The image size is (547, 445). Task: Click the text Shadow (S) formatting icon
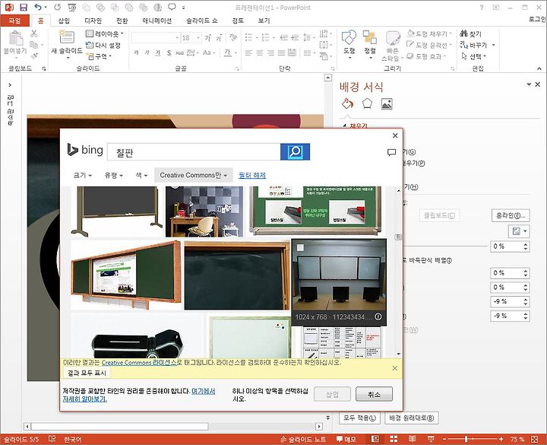169,52
